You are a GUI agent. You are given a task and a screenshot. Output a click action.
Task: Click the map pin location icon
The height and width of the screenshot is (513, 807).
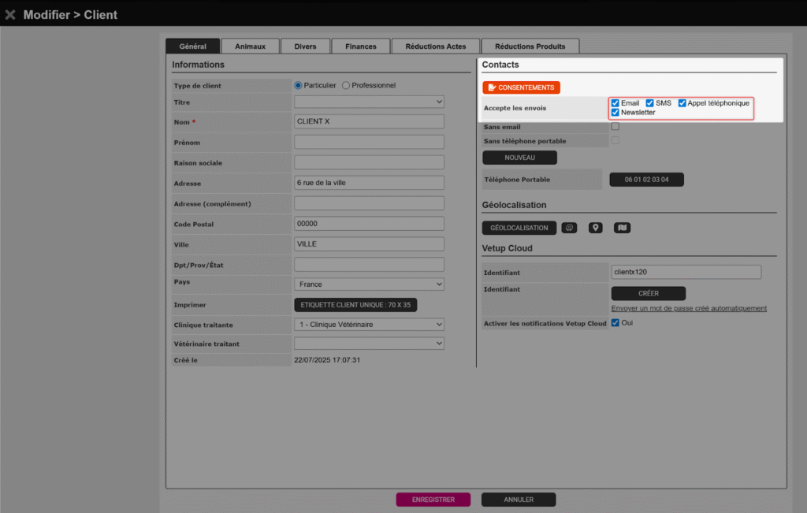click(x=596, y=228)
